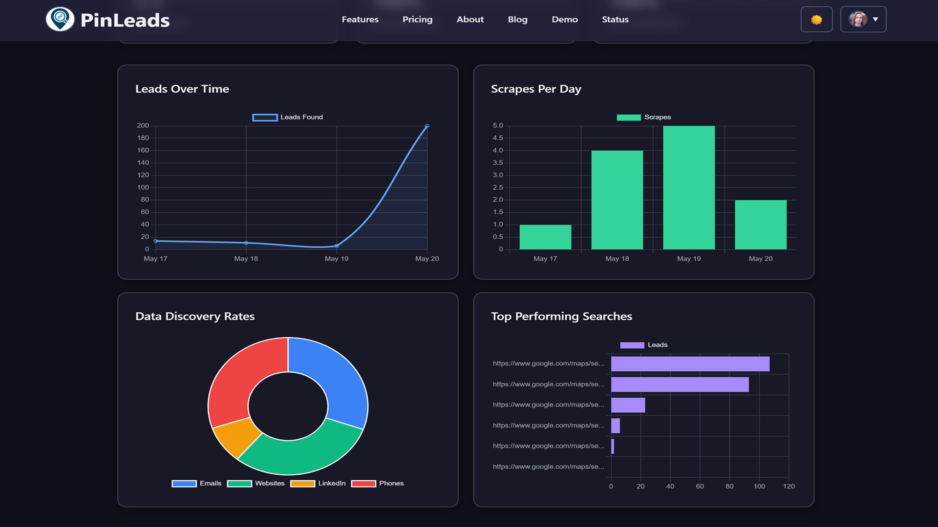Toggle the Scrapes legend entry
Screen dimensions: 938x527
click(x=644, y=117)
